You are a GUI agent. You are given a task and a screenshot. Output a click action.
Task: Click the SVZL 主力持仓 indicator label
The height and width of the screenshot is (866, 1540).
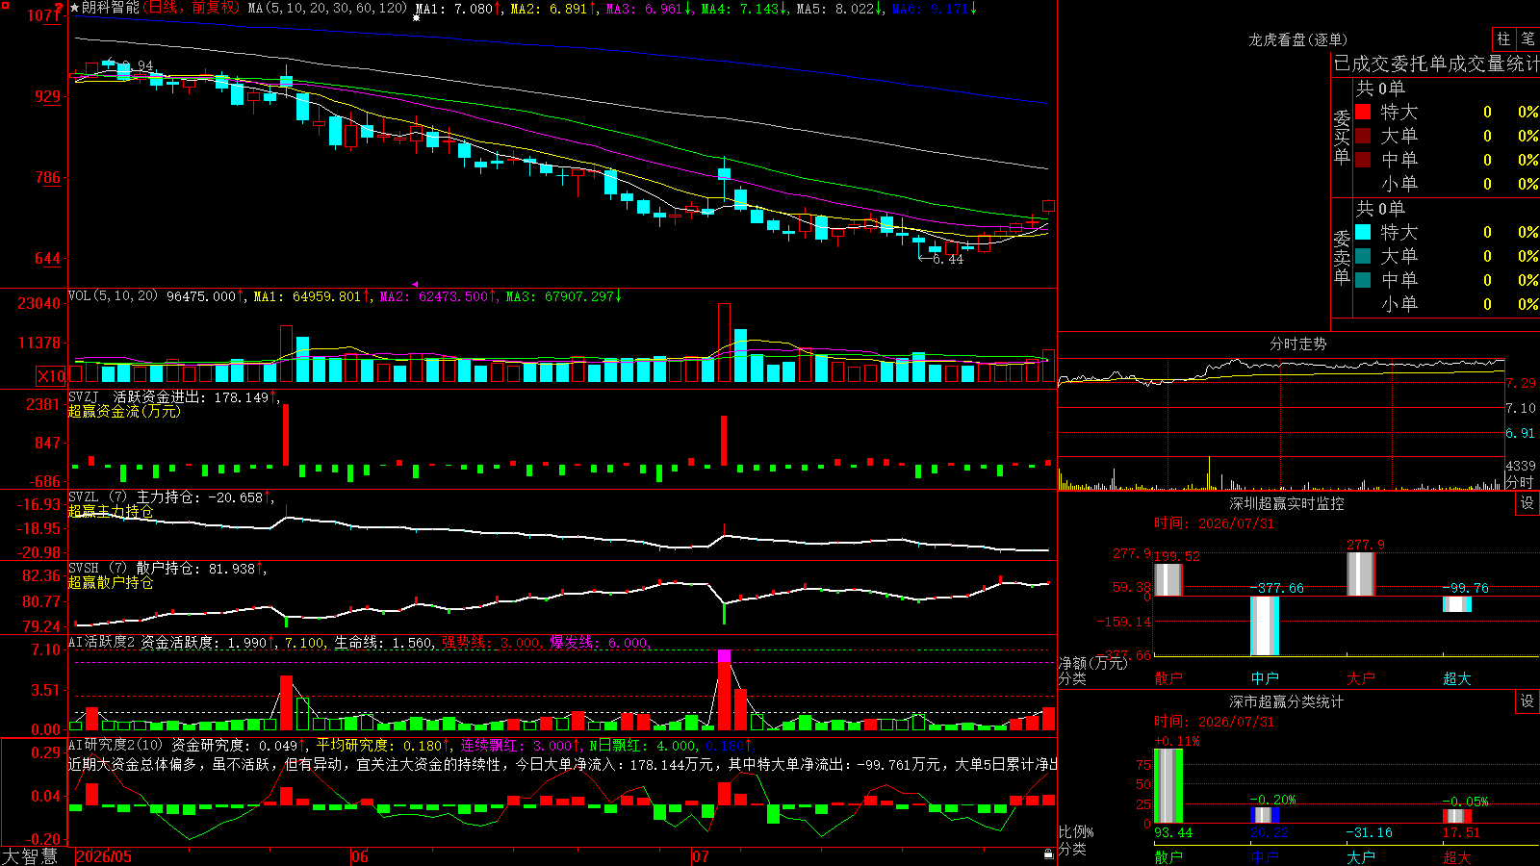[x=137, y=497]
